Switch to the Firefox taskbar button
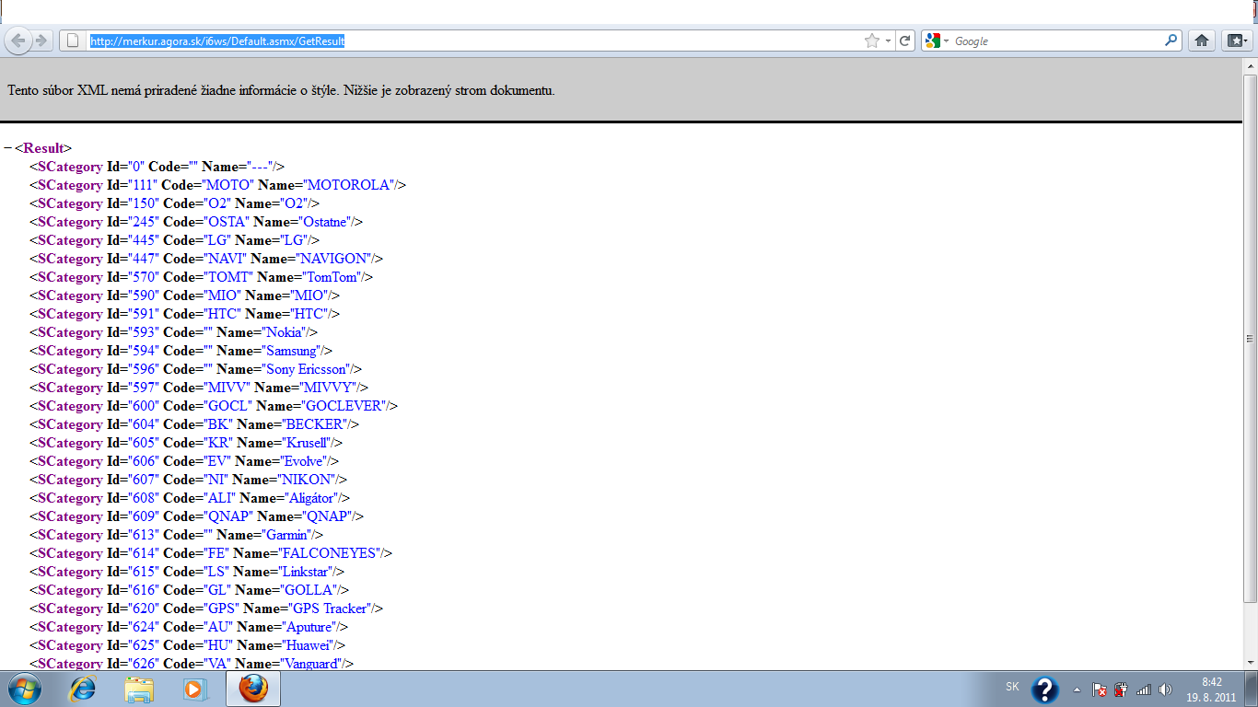Image resolution: width=1258 pixels, height=707 pixels. pos(253,689)
